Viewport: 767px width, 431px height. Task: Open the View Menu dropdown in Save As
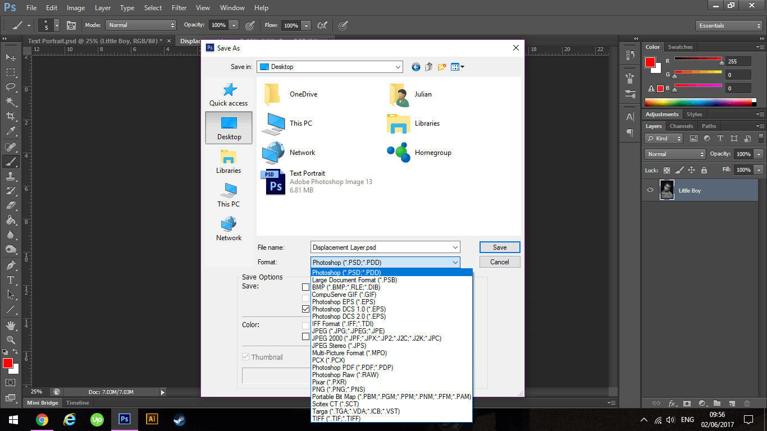pos(458,67)
